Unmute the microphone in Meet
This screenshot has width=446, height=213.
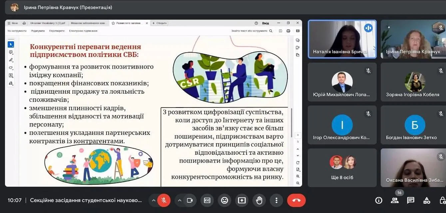tap(164, 200)
